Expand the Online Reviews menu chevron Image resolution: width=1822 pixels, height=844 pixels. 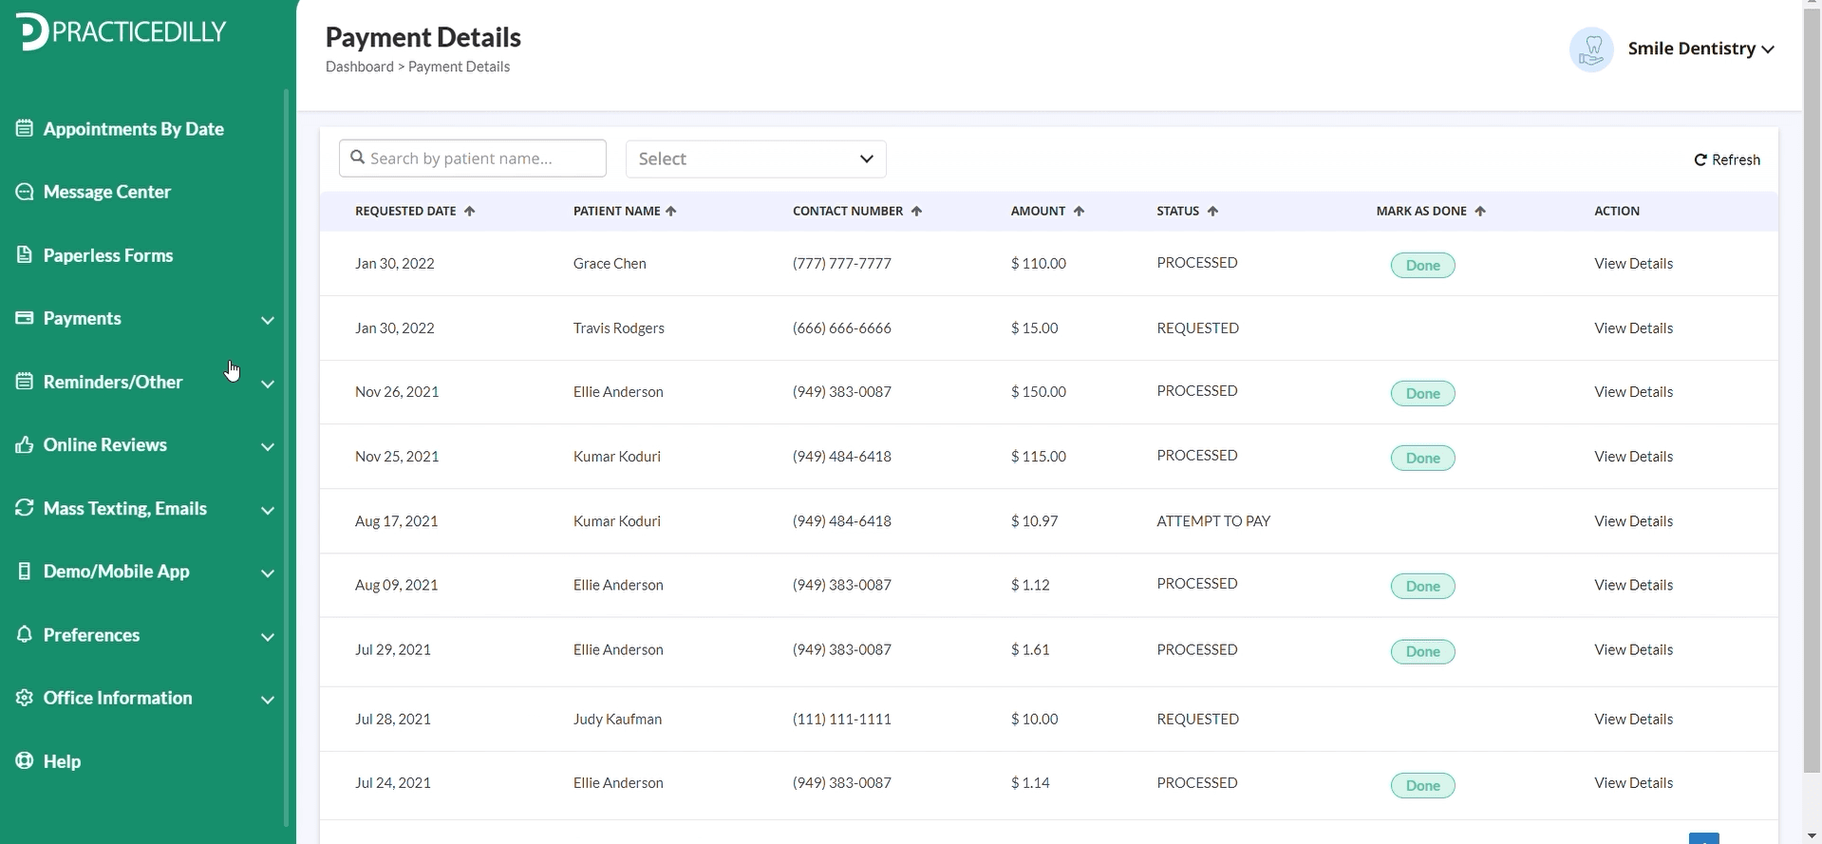[268, 446]
